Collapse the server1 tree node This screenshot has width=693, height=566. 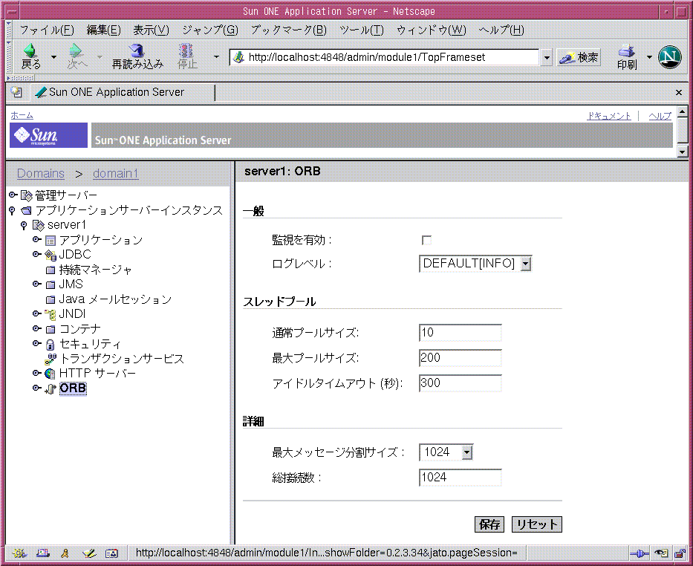[x=24, y=225]
